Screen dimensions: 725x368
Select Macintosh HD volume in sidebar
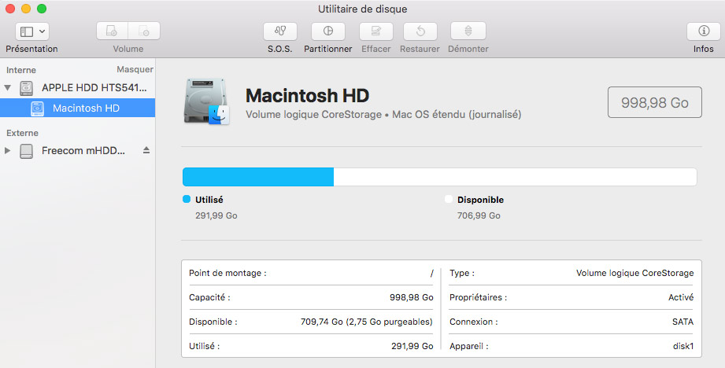[78, 108]
